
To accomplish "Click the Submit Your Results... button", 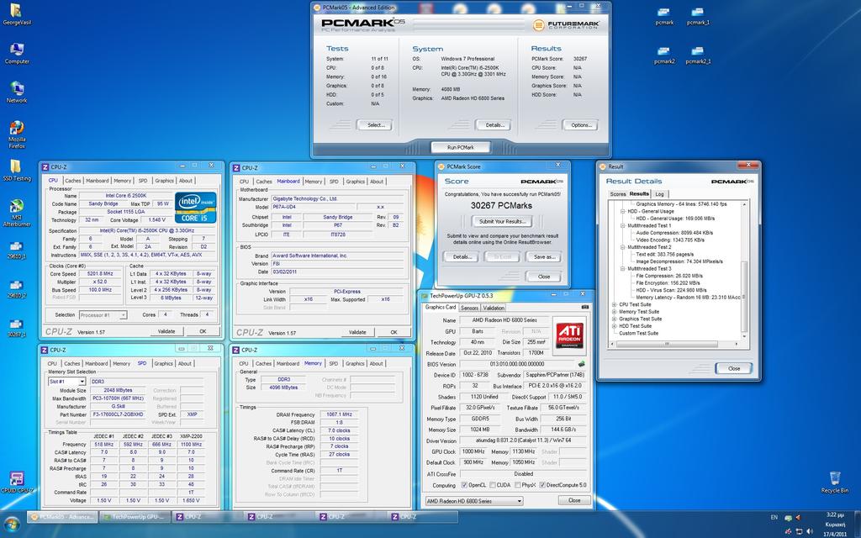I will pos(502,222).
